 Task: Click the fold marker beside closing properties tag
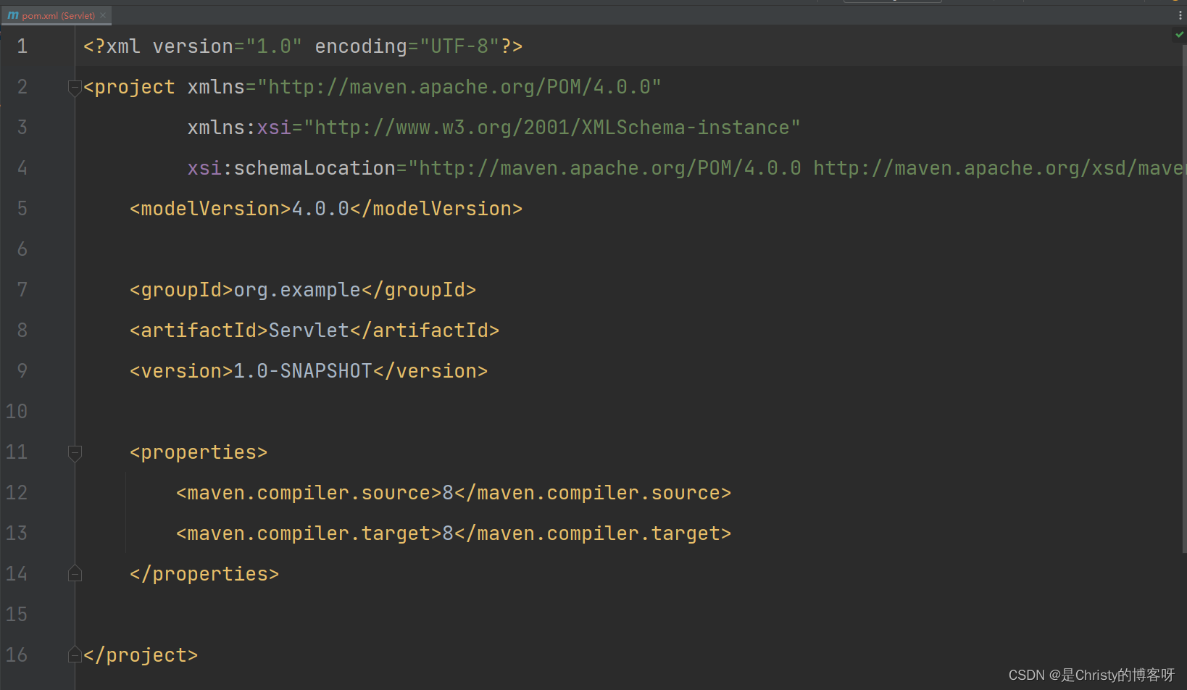coord(75,573)
